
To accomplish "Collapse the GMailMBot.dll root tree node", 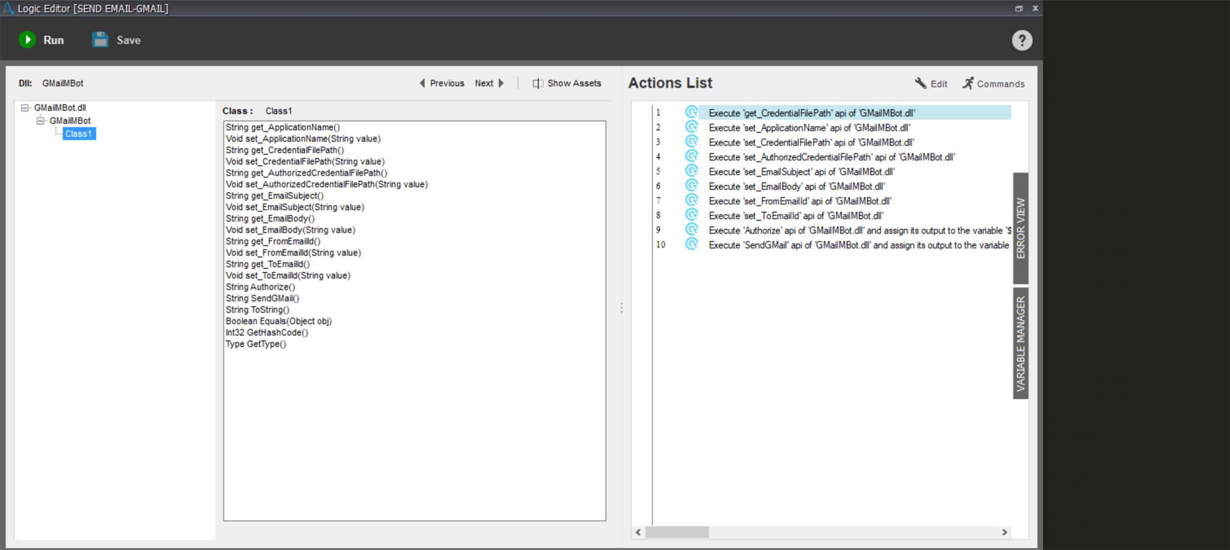I will click(x=25, y=108).
